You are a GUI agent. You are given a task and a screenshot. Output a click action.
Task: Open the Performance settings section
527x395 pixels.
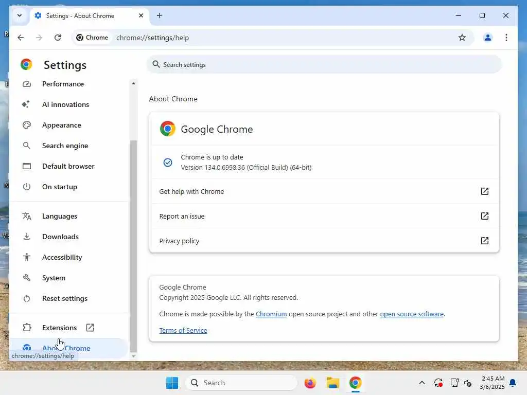coord(63,84)
